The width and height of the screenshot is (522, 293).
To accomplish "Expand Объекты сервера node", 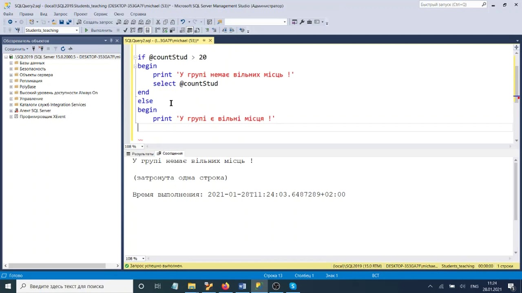I will coord(11,75).
